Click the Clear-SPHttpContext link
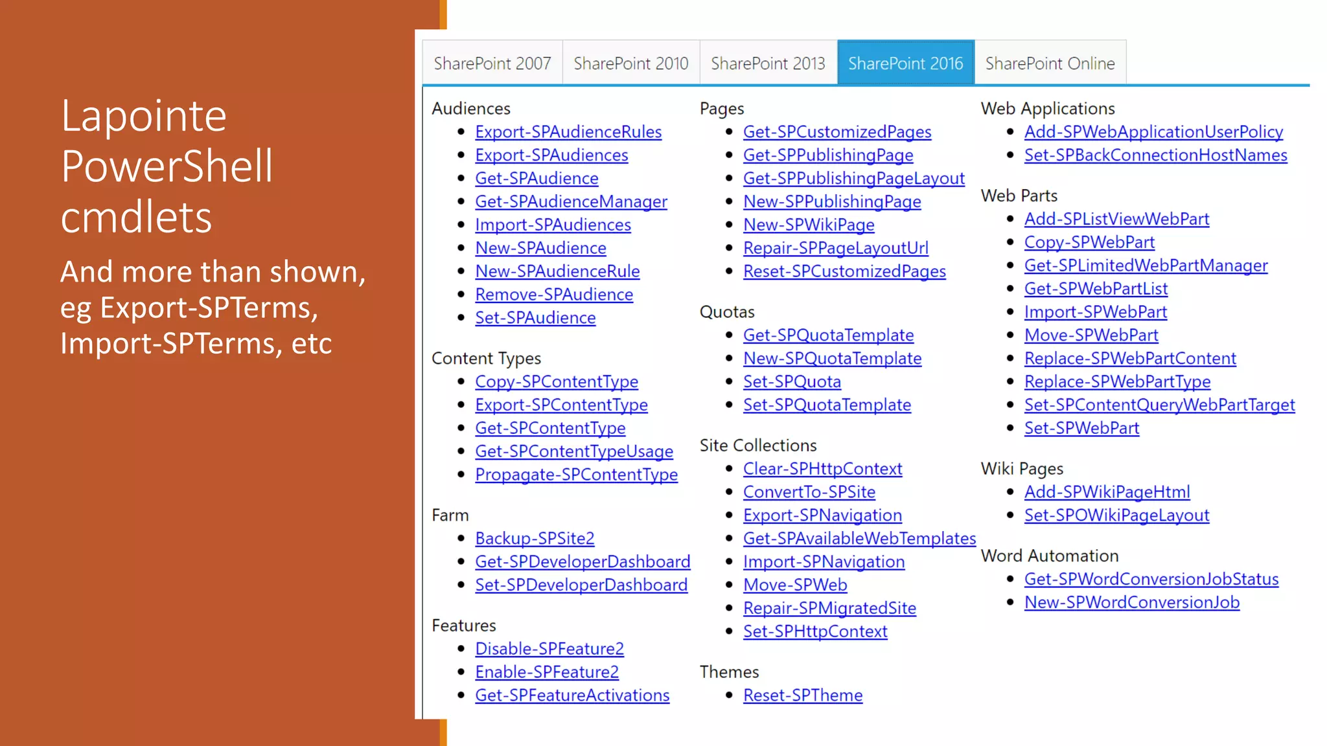The image size is (1327, 746). (822, 469)
